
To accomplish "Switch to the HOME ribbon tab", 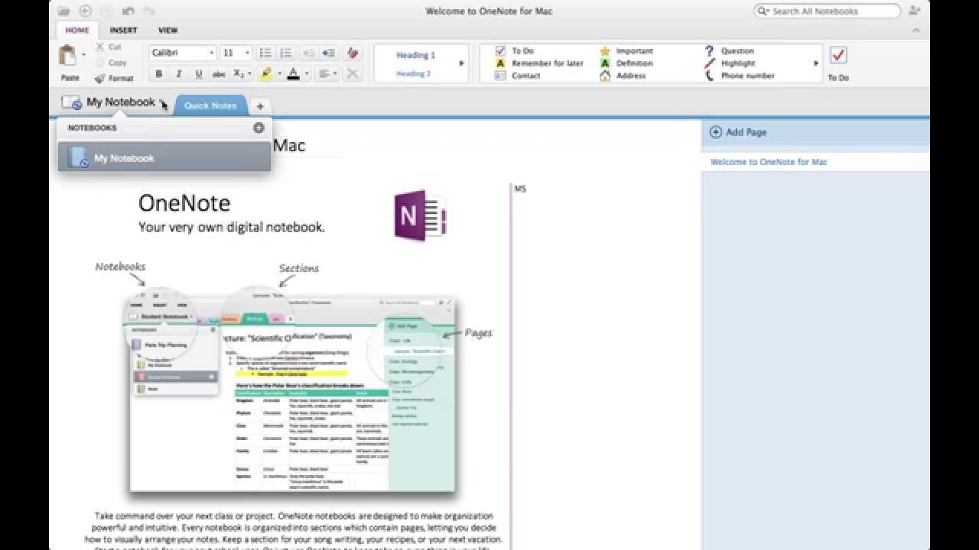I will (x=76, y=31).
